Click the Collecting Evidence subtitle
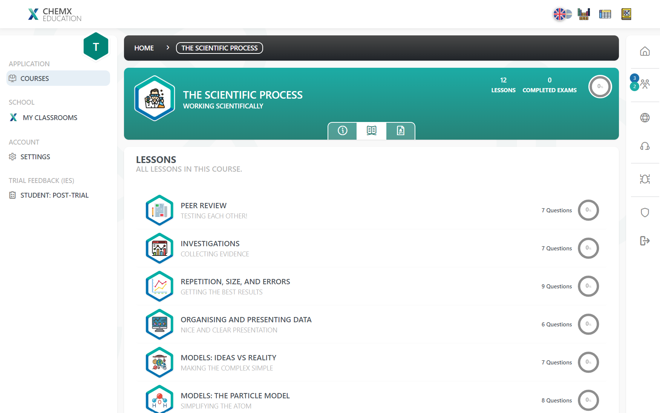This screenshot has height=413, width=660. (x=215, y=254)
